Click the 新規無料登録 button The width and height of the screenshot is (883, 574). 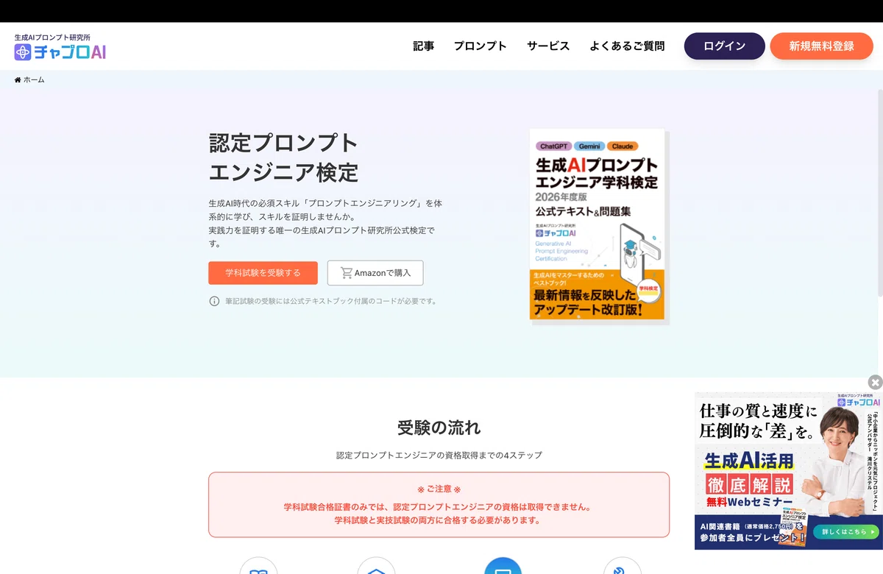tap(822, 46)
